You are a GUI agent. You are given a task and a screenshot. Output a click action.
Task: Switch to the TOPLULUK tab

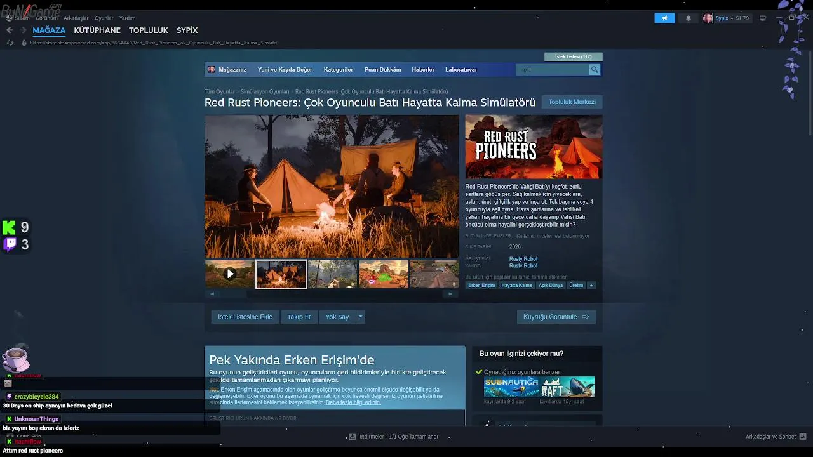[149, 30]
